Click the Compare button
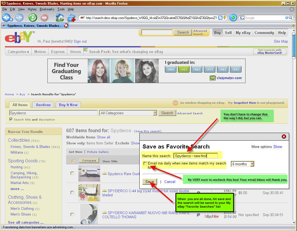The height and width of the screenshot is (231, 297). tap(89, 160)
